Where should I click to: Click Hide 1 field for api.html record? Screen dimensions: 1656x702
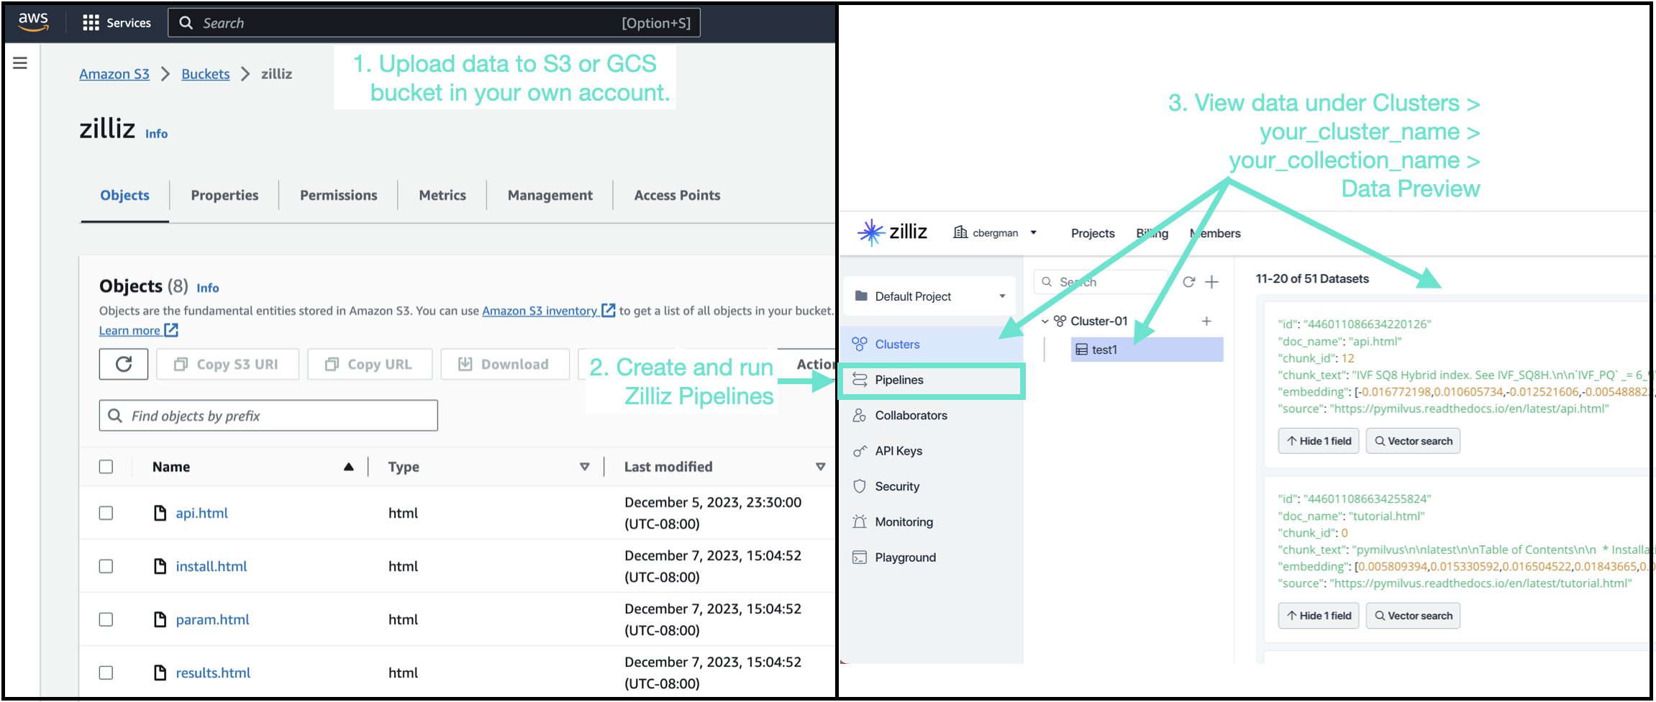(1319, 441)
